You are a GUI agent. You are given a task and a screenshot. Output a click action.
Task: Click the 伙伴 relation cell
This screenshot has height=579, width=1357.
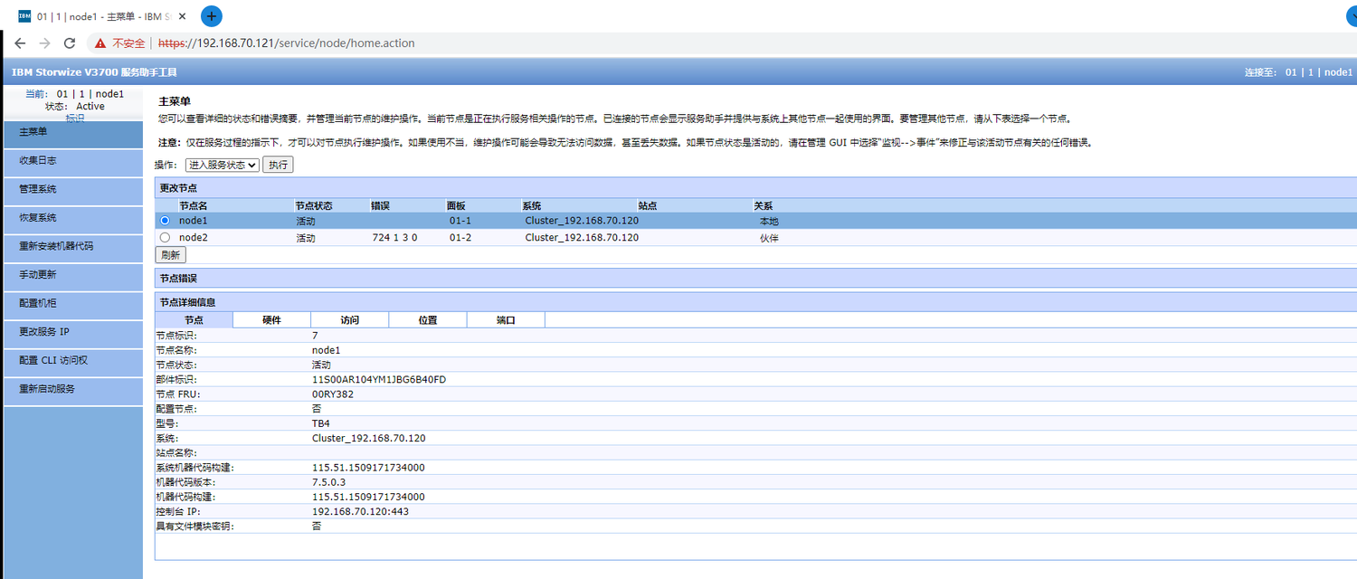pyautogui.click(x=769, y=238)
